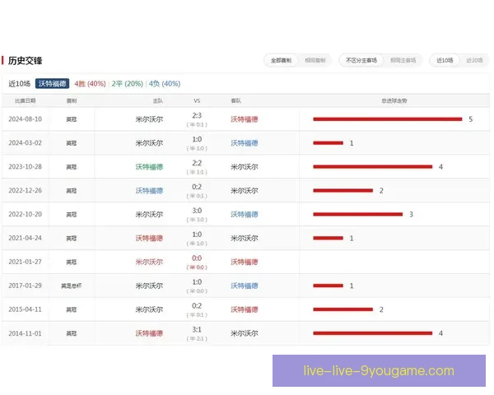
Task: Click away team 沃特福德 in 2024-08-10 row
Action: (245, 119)
